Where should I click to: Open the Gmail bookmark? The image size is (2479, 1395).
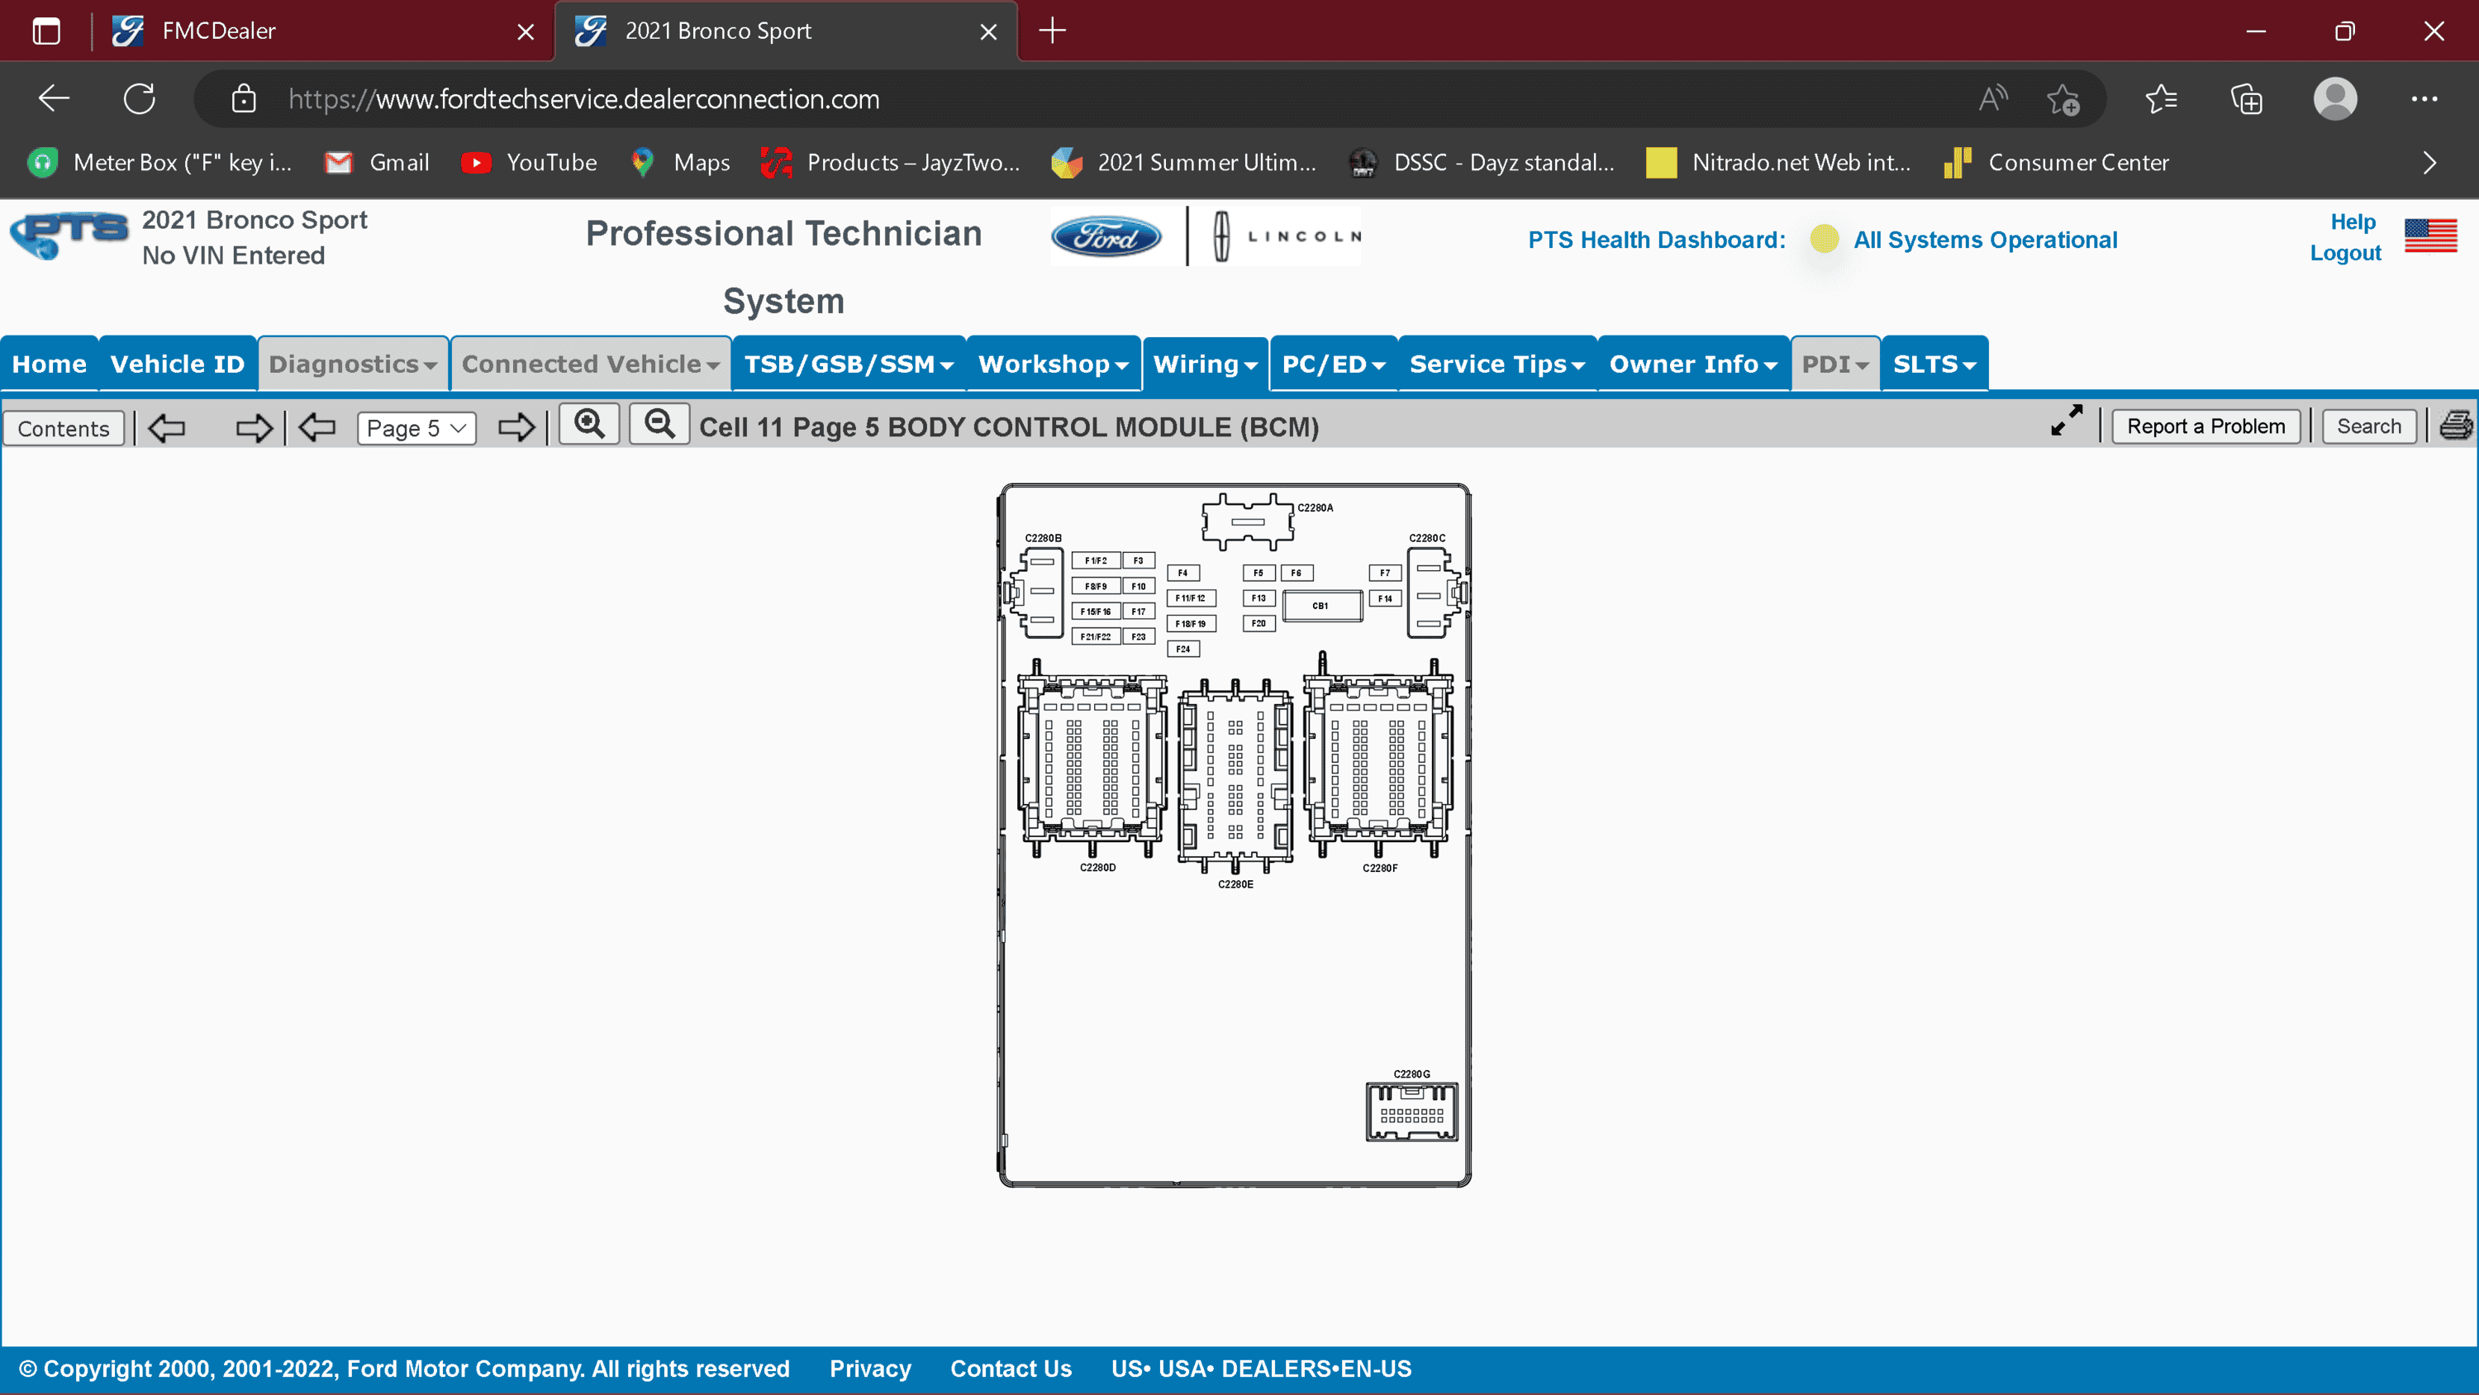pyautogui.click(x=378, y=163)
